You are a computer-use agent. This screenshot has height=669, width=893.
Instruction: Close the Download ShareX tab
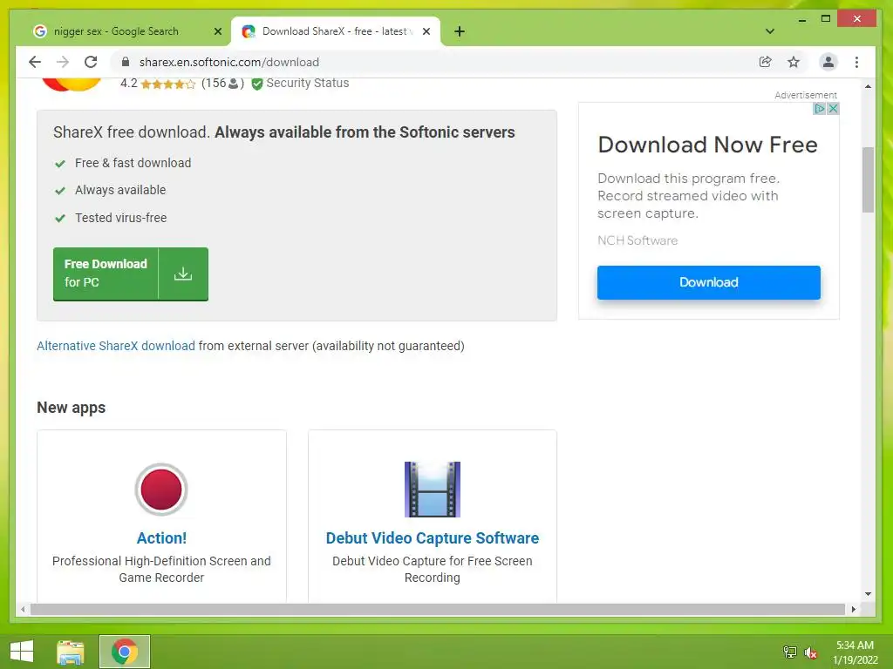click(426, 31)
